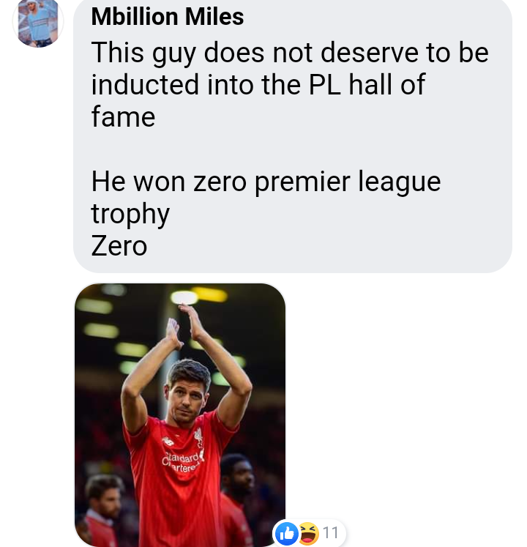Click the applauding player's face in the photo
Screen dimensions: 527x547
click(187, 399)
